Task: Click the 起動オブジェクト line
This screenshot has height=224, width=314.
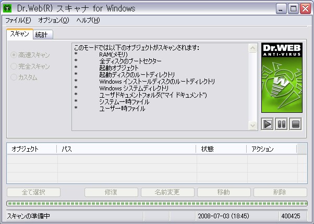Action: coord(119,68)
